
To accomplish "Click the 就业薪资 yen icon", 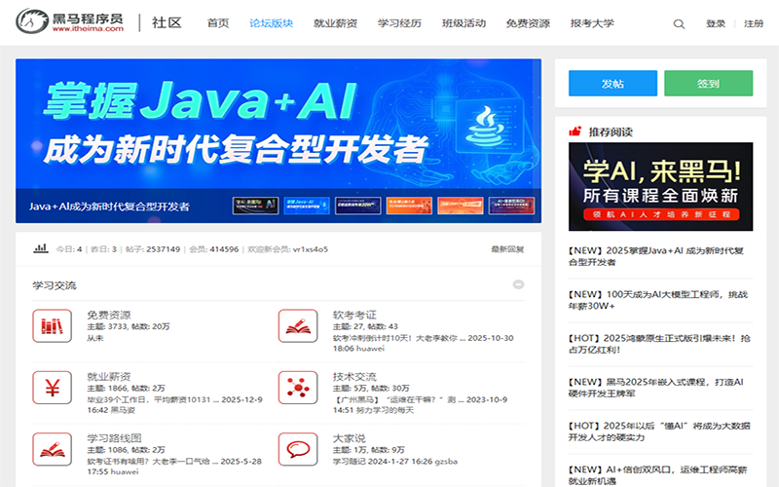I will coord(51,388).
